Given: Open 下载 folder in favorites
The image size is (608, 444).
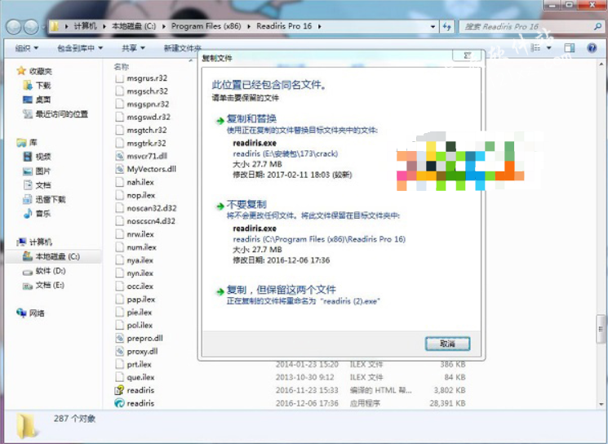Looking at the screenshot, I should 43,86.
